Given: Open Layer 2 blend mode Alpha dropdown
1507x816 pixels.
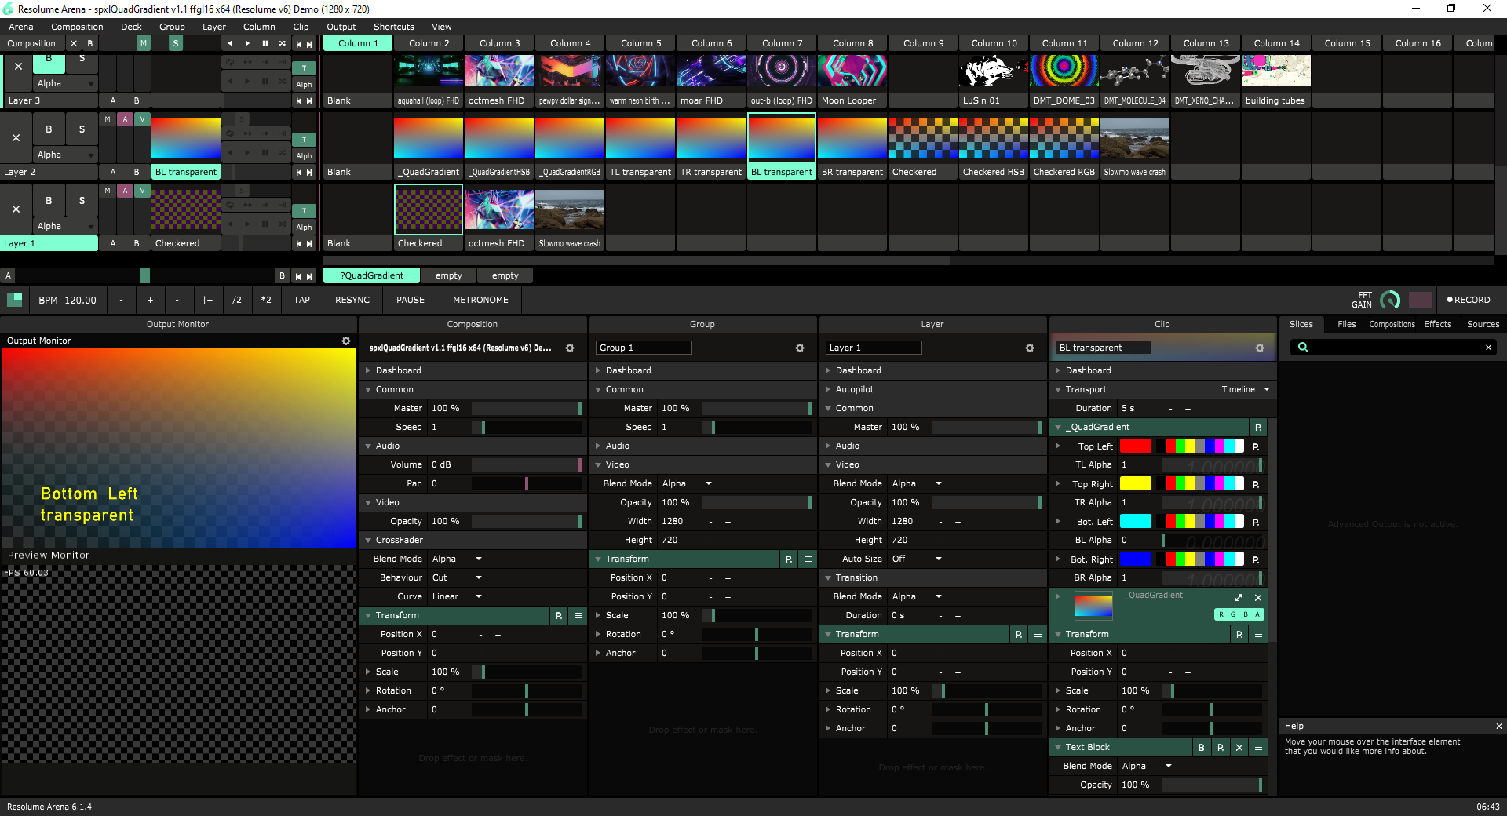Looking at the screenshot, I should (x=65, y=155).
